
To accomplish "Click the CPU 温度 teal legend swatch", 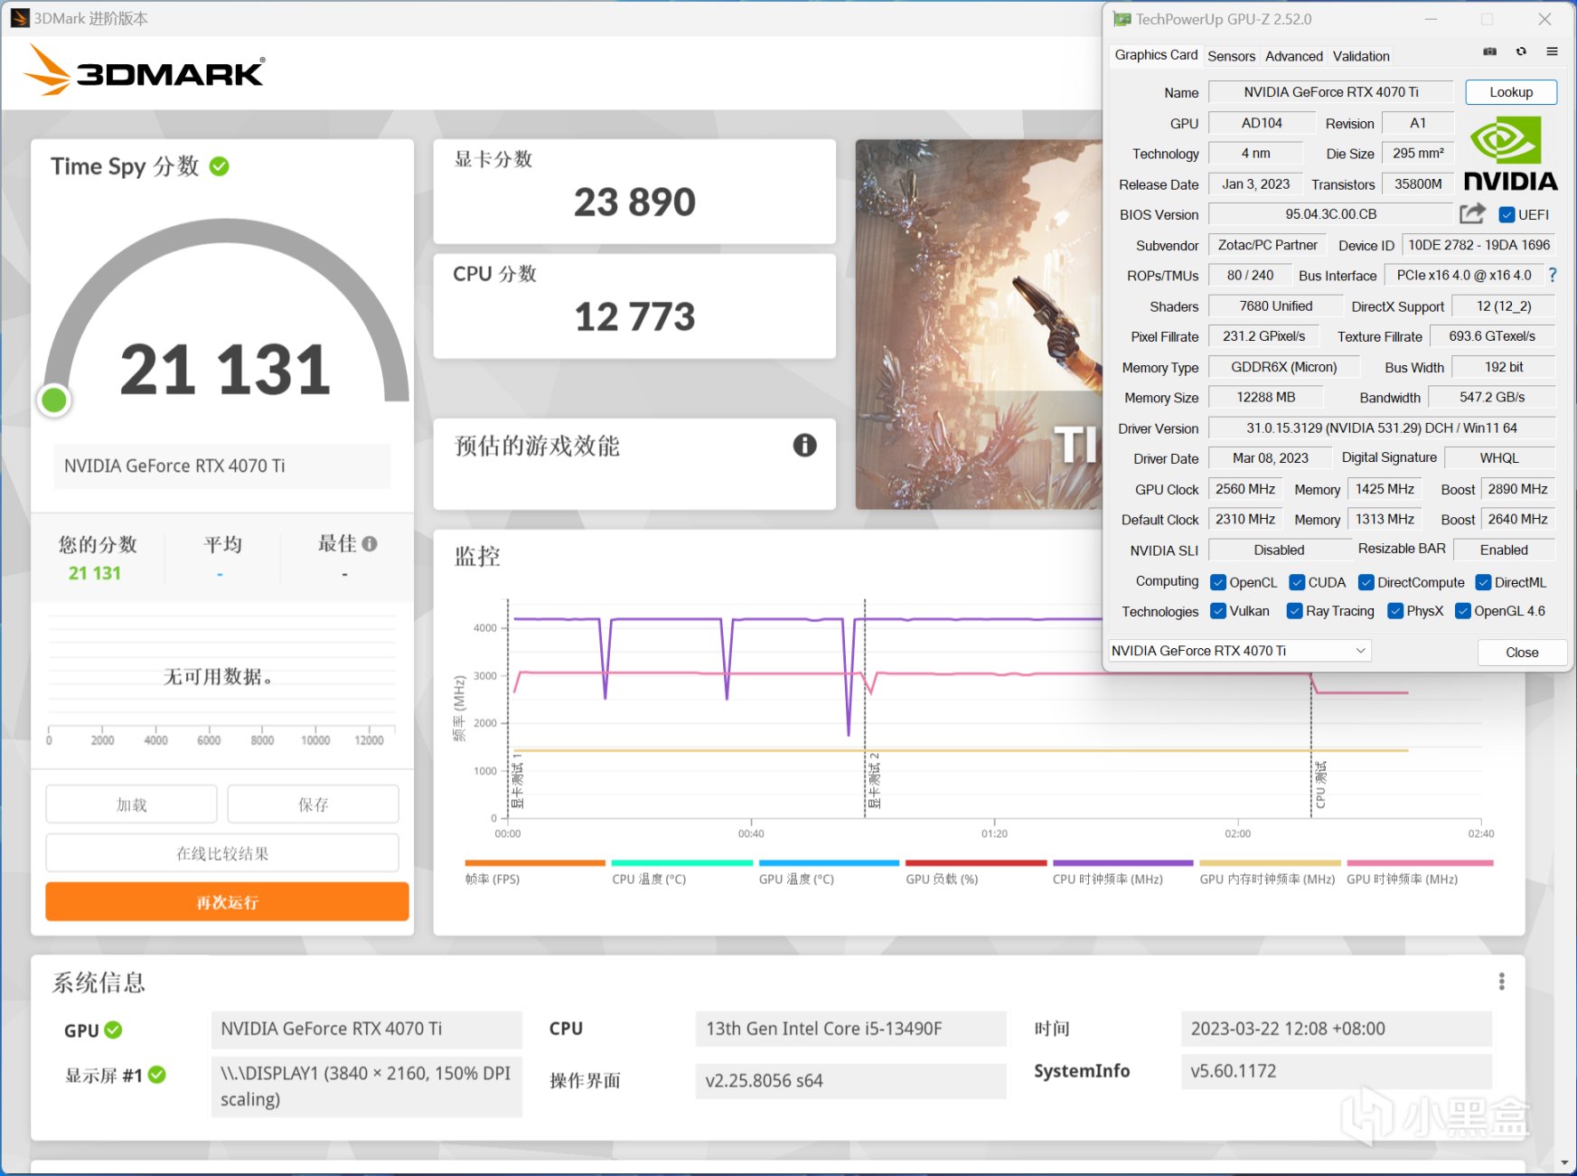I will coord(682,863).
